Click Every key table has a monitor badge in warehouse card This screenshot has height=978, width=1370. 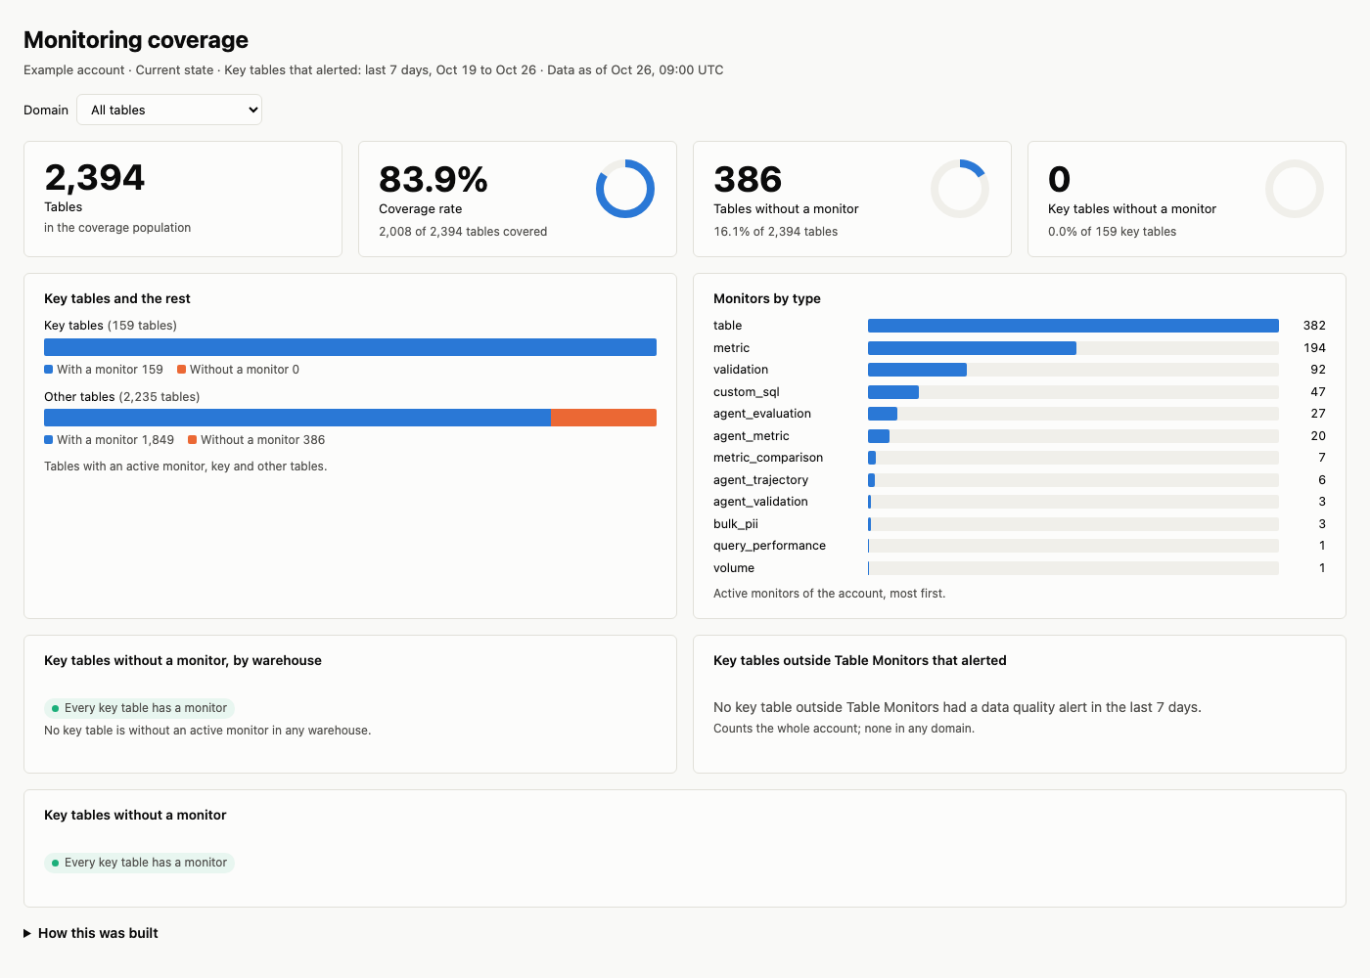139,708
